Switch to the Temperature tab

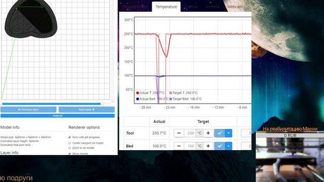tap(166, 7)
